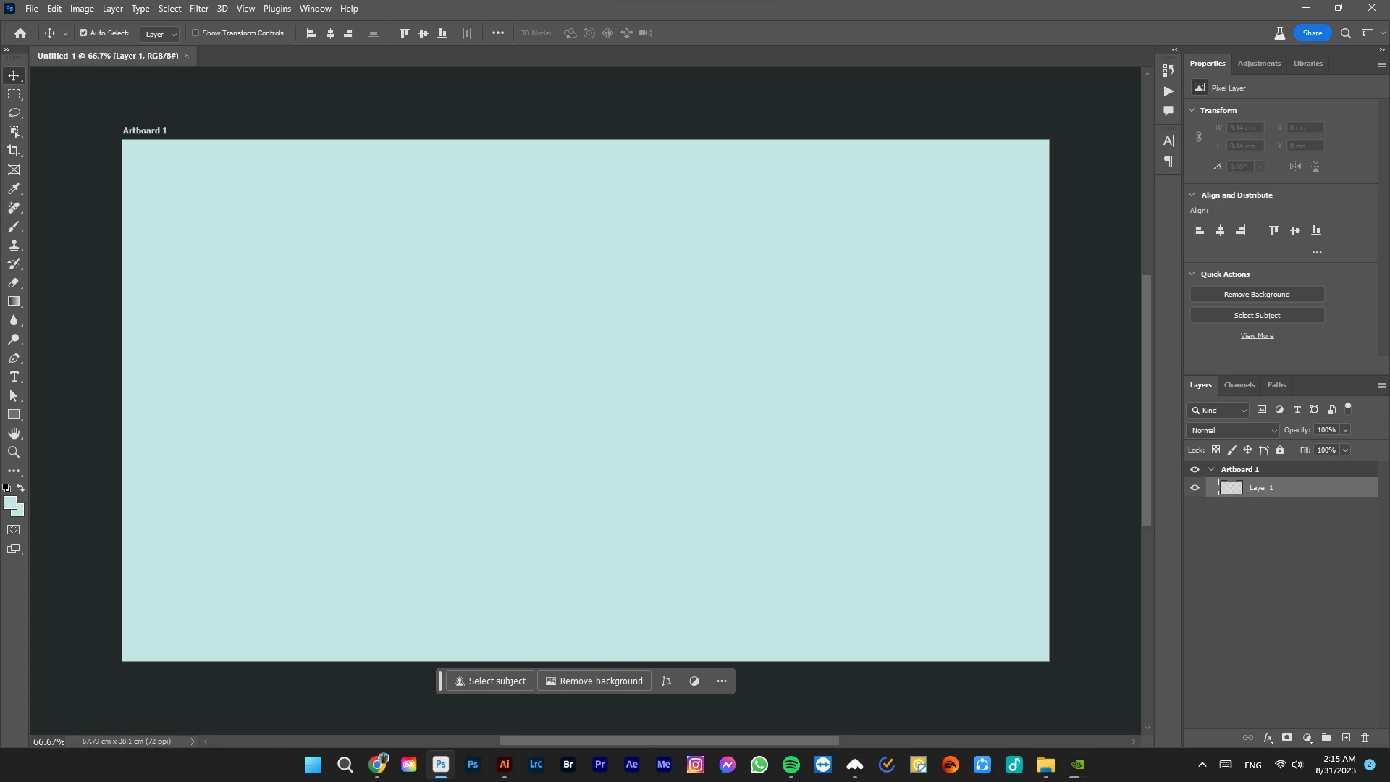The height and width of the screenshot is (782, 1390).
Task: Select the Eyedropper tool
Action: [x=14, y=188]
